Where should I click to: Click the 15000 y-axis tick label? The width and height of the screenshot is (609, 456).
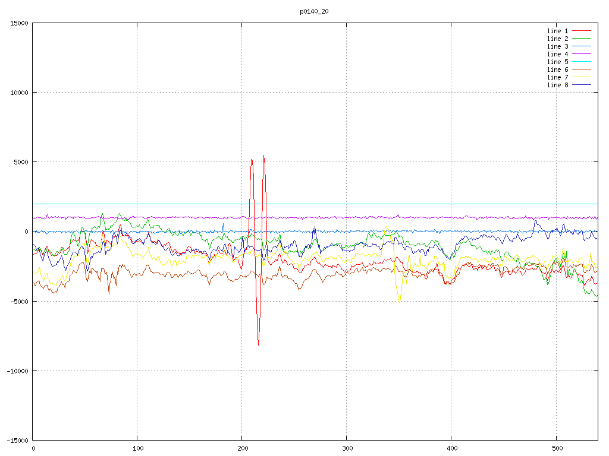click(18, 23)
